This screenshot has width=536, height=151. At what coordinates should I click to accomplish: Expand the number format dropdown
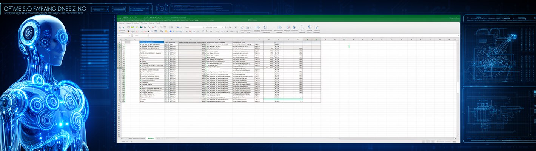pos(223,27)
